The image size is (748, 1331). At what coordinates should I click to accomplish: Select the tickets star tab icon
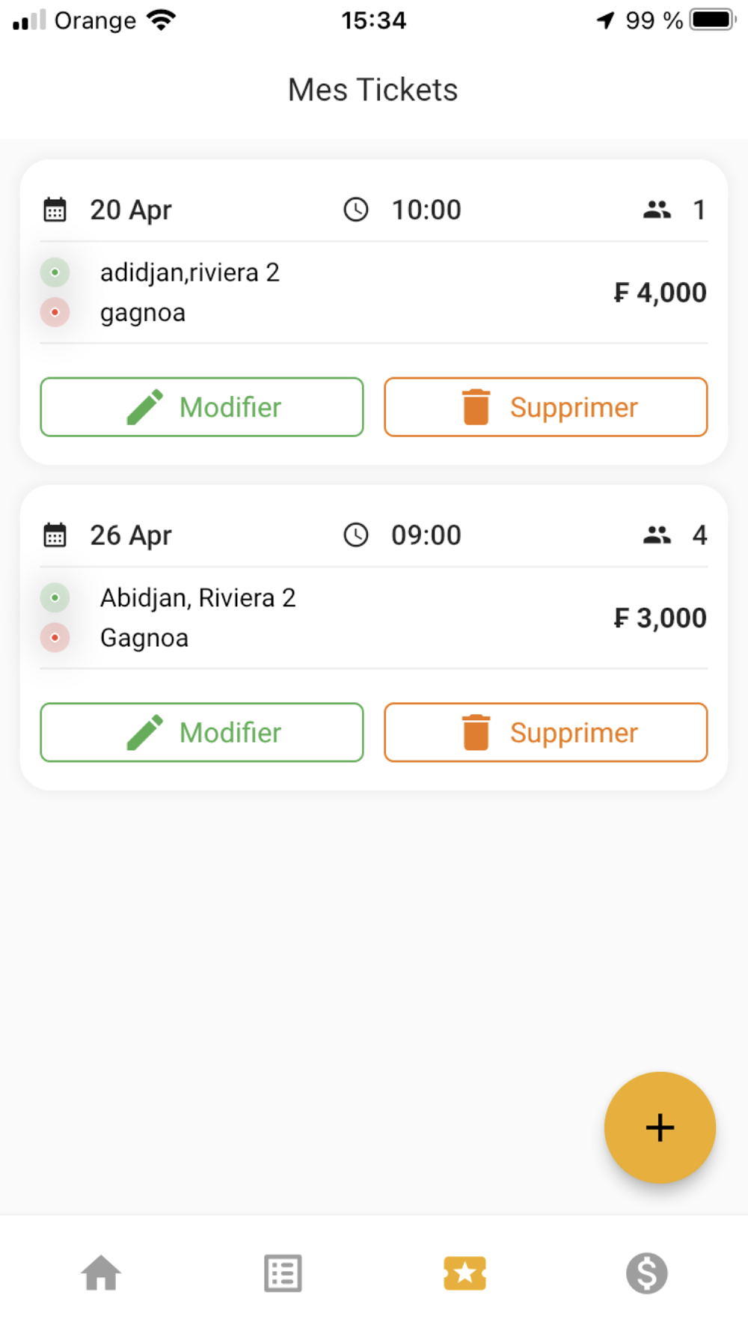465,1273
